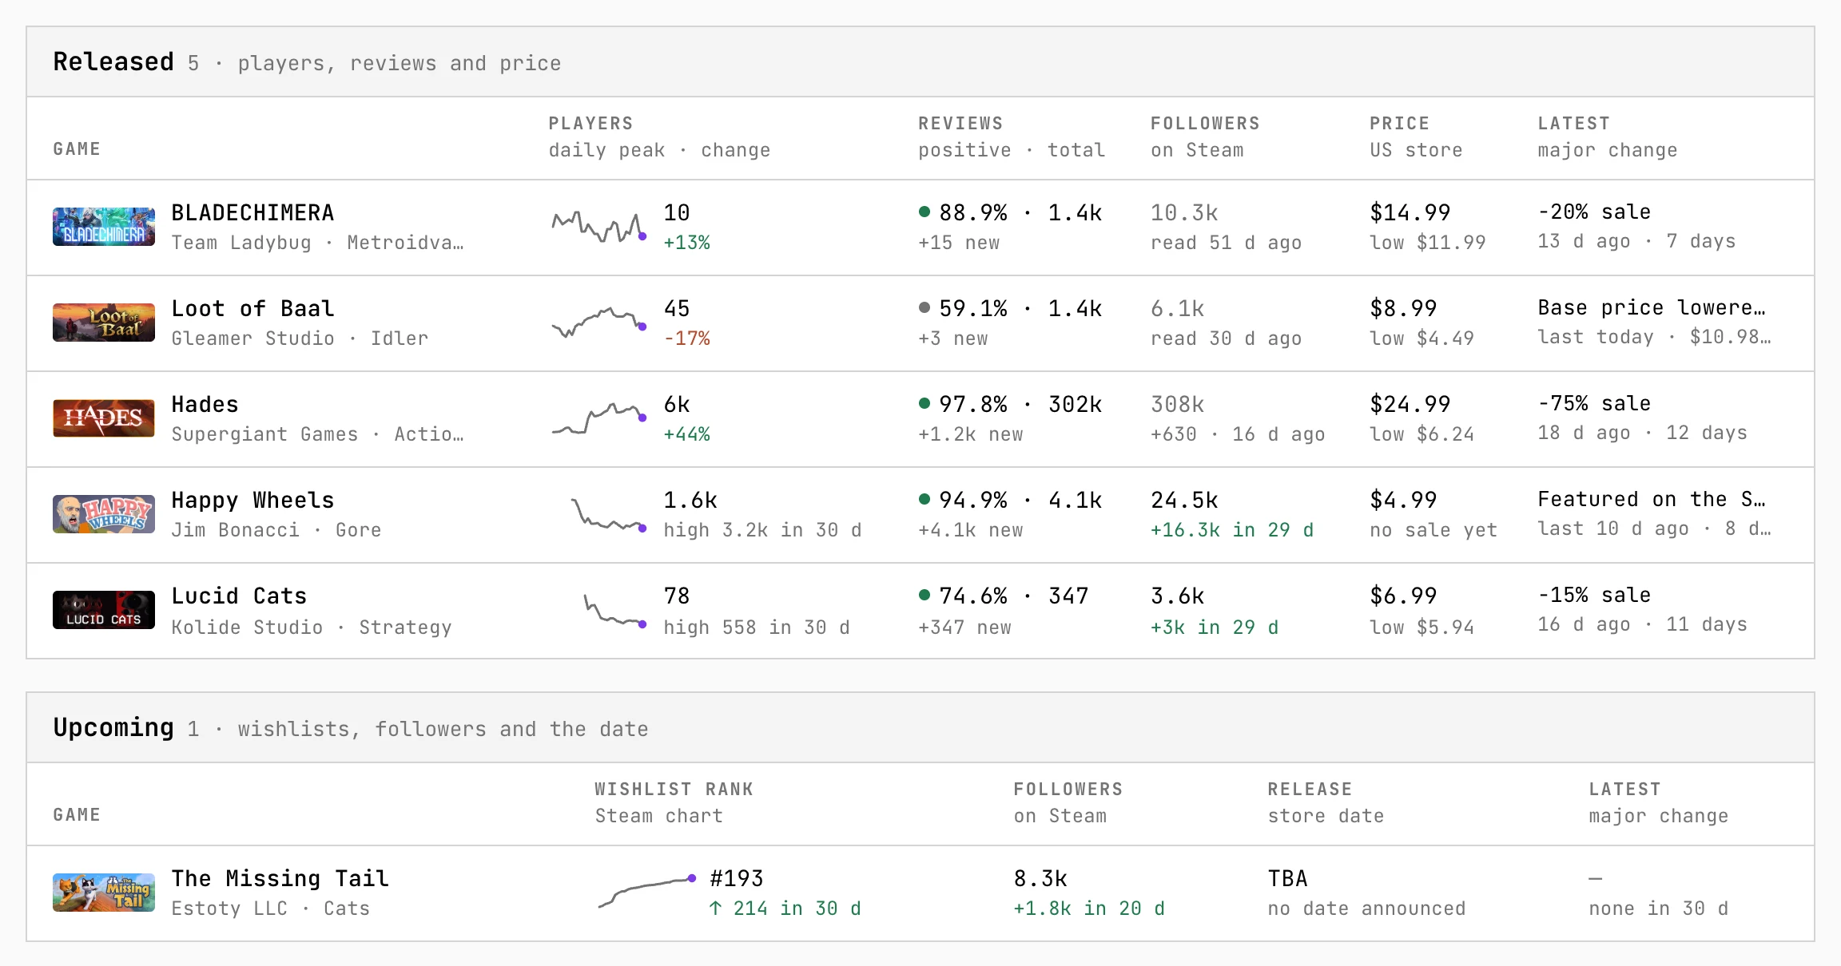This screenshot has width=1841, height=966.
Task: Click the Lucid Cats player sparkline
Action: (614, 610)
